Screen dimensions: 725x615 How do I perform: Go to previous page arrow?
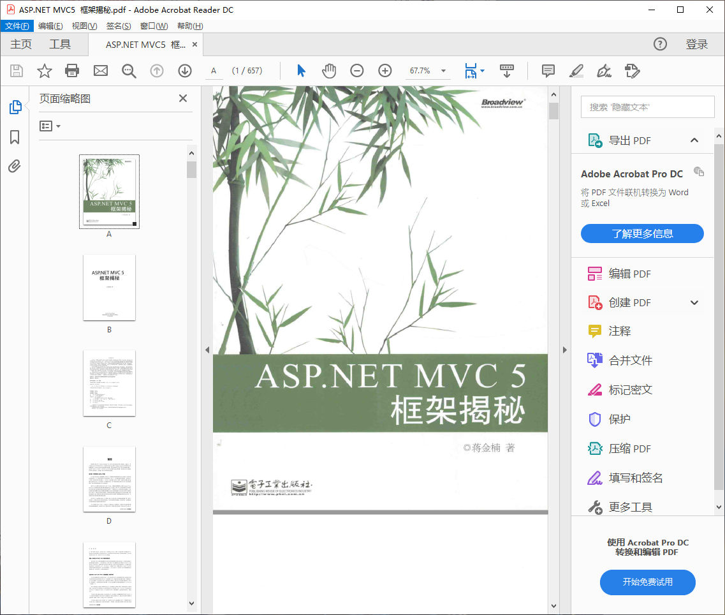pos(157,71)
